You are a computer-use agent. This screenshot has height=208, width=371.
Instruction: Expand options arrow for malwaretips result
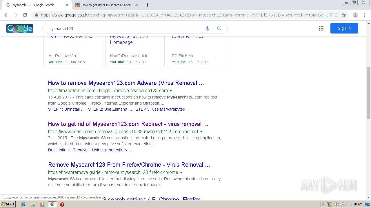click(x=171, y=91)
